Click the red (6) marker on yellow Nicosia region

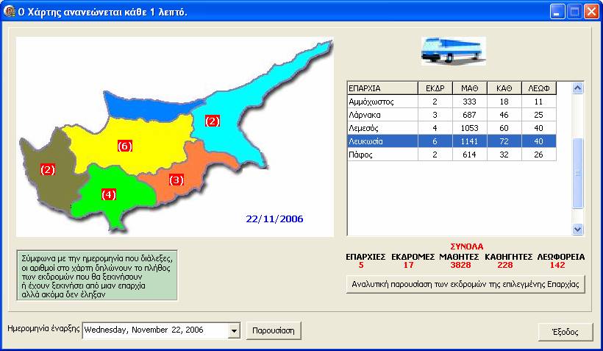(124, 146)
